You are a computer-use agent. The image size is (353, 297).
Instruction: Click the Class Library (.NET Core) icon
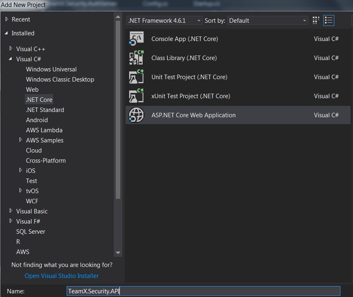point(136,58)
